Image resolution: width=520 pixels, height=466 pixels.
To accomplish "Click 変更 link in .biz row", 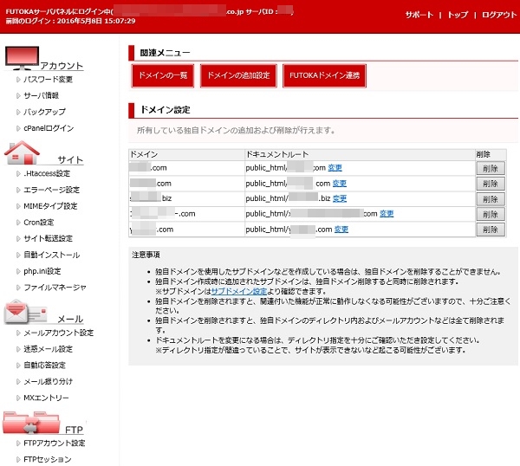I will [x=340, y=199].
